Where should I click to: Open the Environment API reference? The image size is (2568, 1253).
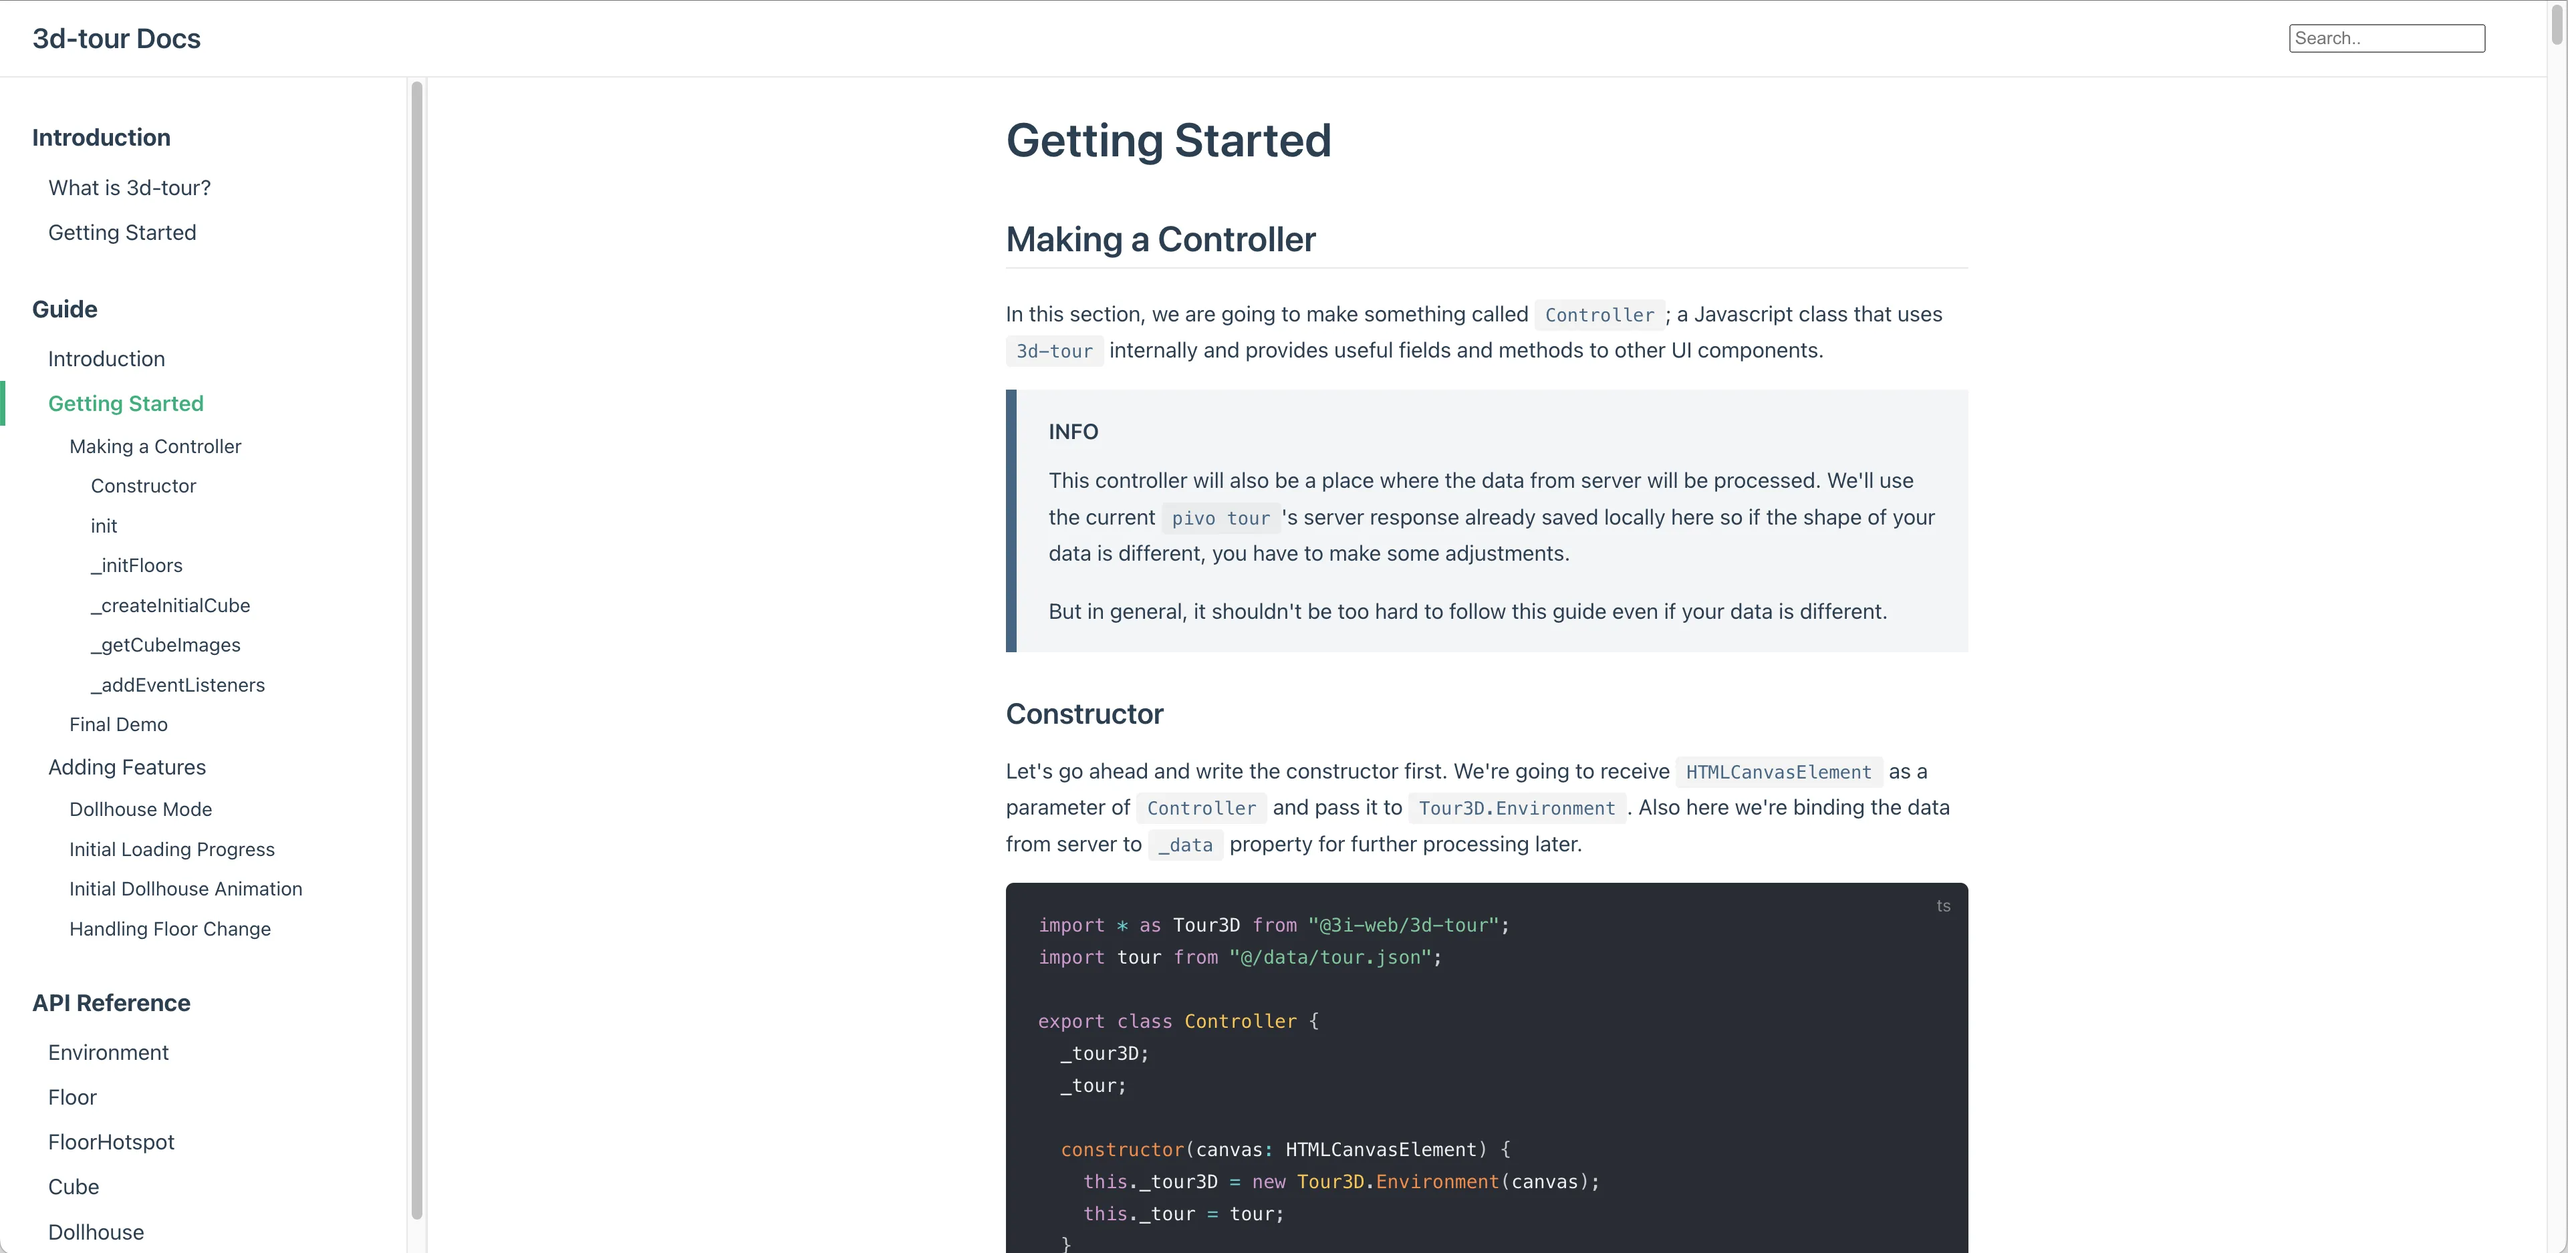click(108, 1053)
